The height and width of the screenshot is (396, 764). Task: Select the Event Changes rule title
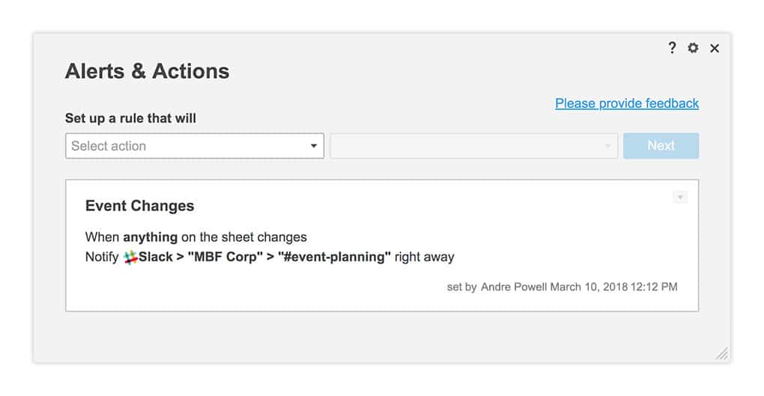point(139,206)
